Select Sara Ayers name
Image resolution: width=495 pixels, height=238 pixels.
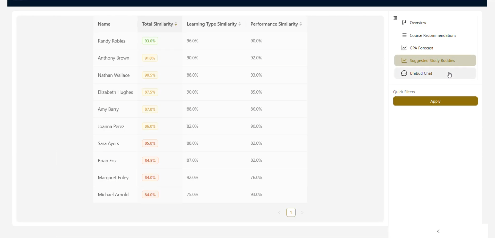coord(108,143)
